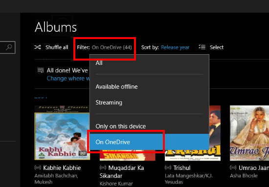Click streaming icon next to Trishul
The width and height of the screenshot is (269, 187).
click(x=168, y=167)
